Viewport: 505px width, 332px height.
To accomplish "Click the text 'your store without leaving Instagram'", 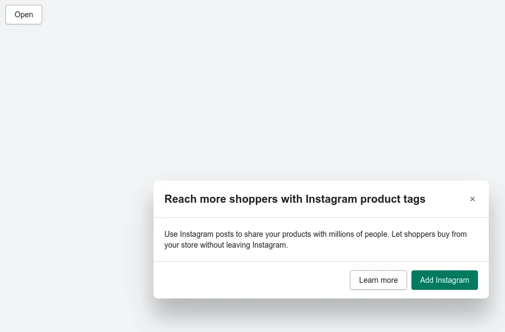I will pyautogui.click(x=226, y=245).
